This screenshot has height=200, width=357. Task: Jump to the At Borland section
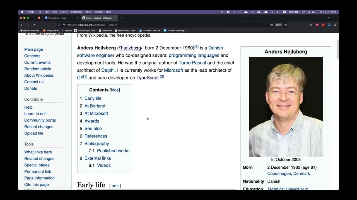95,106
